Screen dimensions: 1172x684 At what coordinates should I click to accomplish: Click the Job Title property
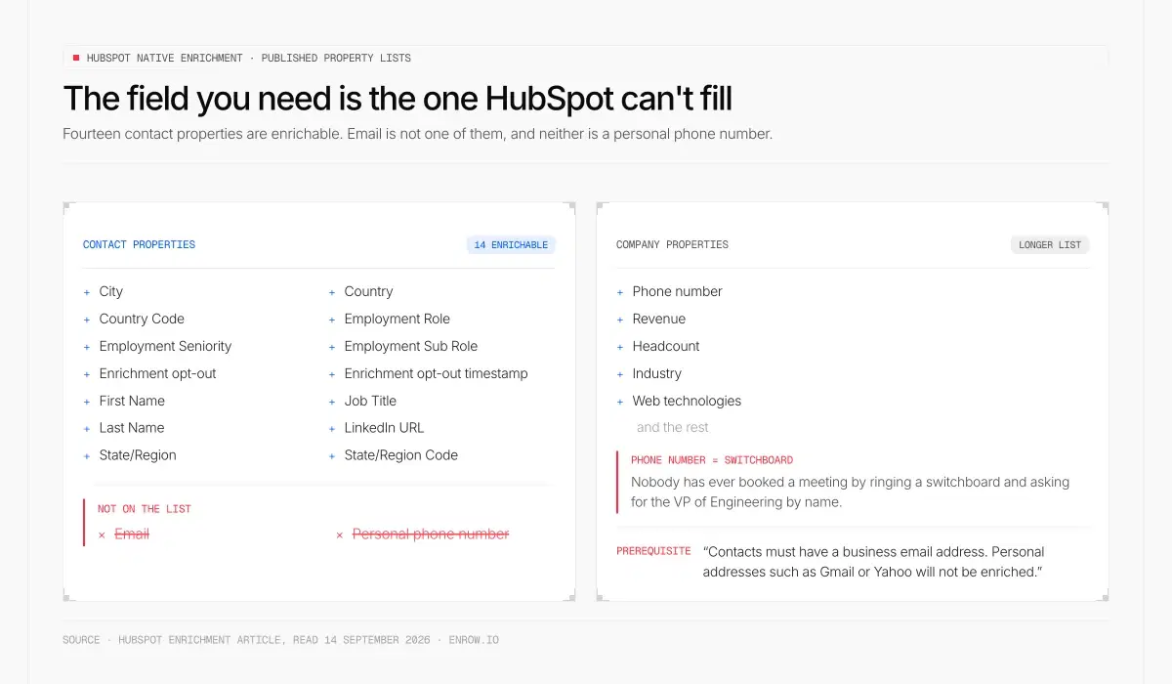tap(370, 401)
